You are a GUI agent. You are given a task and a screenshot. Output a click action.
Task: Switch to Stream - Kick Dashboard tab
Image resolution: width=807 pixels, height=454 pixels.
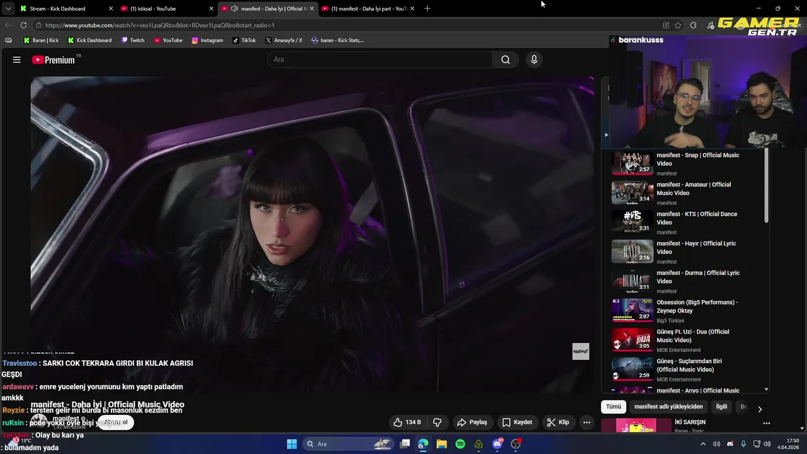(66, 8)
